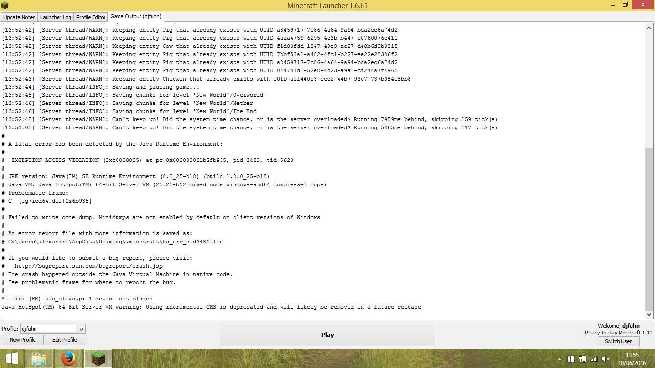Image resolution: width=655 pixels, height=368 pixels.
Task: Select the ig7icd64.dll+0x6b935 frame line
Action: tap(47, 201)
